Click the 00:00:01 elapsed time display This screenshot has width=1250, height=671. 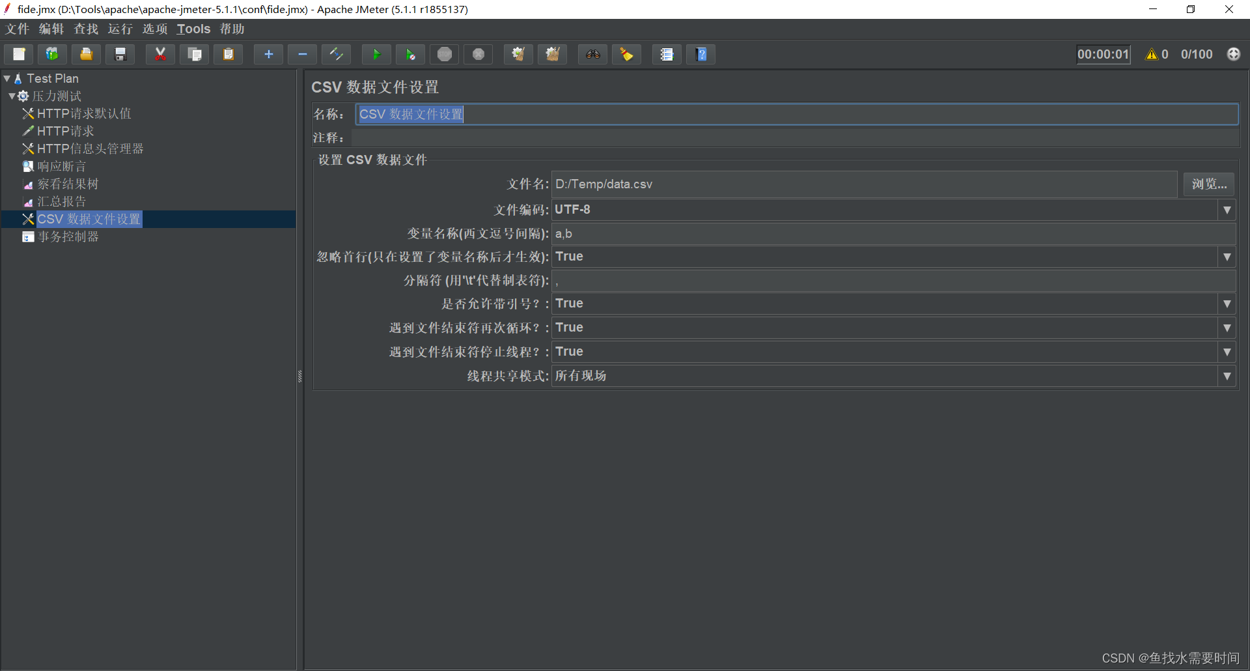(1103, 54)
